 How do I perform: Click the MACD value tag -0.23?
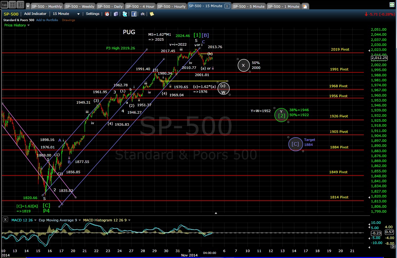tap(376, 233)
